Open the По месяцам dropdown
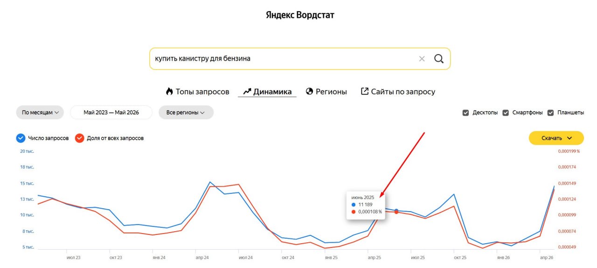This screenshot has width=597, height=268. (x=40, y=112)
